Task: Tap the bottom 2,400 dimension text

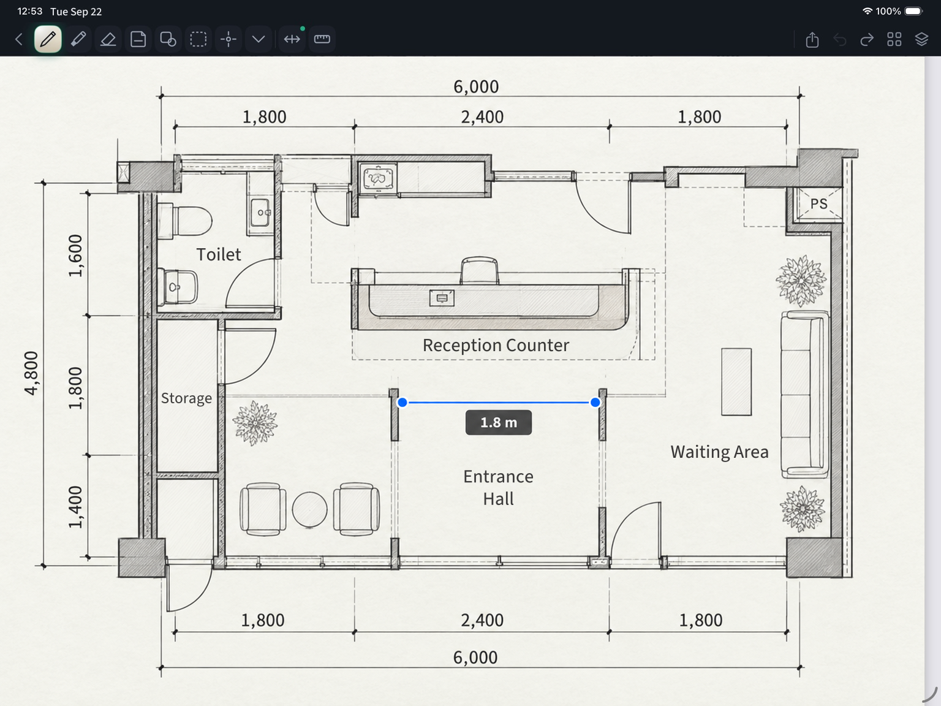Action: pyautogui.click(x=482, y=620)
